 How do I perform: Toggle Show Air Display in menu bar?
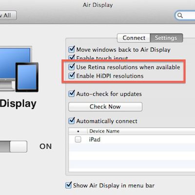(68, 185)
